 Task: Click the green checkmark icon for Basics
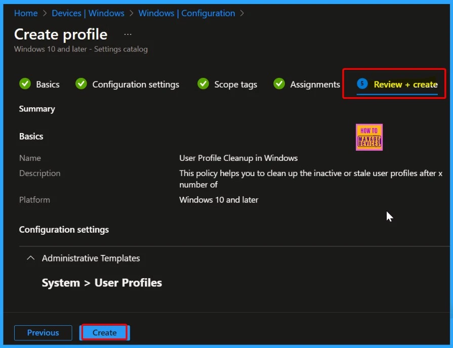coord(25,84)
